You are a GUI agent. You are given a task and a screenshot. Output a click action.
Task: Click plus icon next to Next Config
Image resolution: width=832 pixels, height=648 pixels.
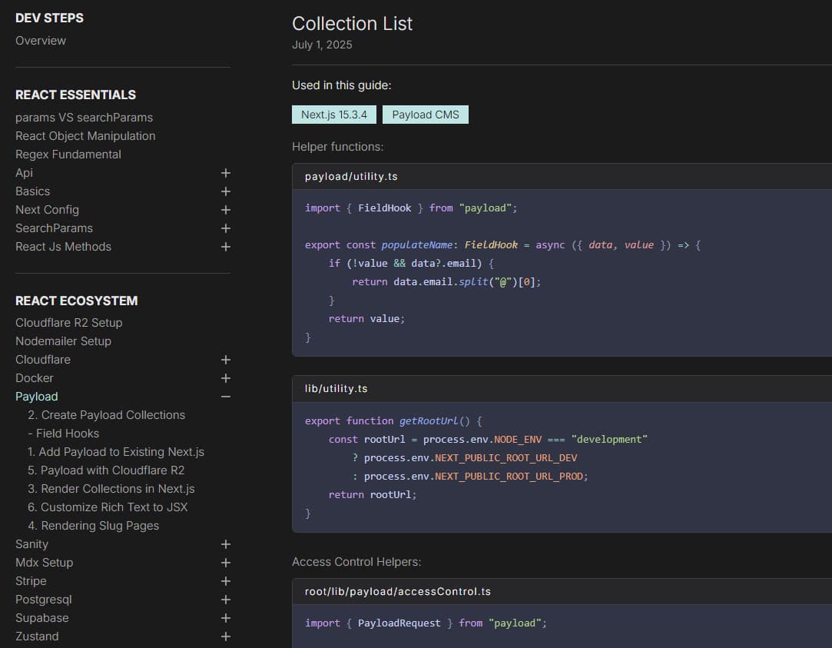coord(225,210)
